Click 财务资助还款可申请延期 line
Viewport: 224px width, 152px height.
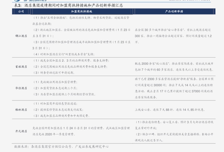[x=54, y=73]
